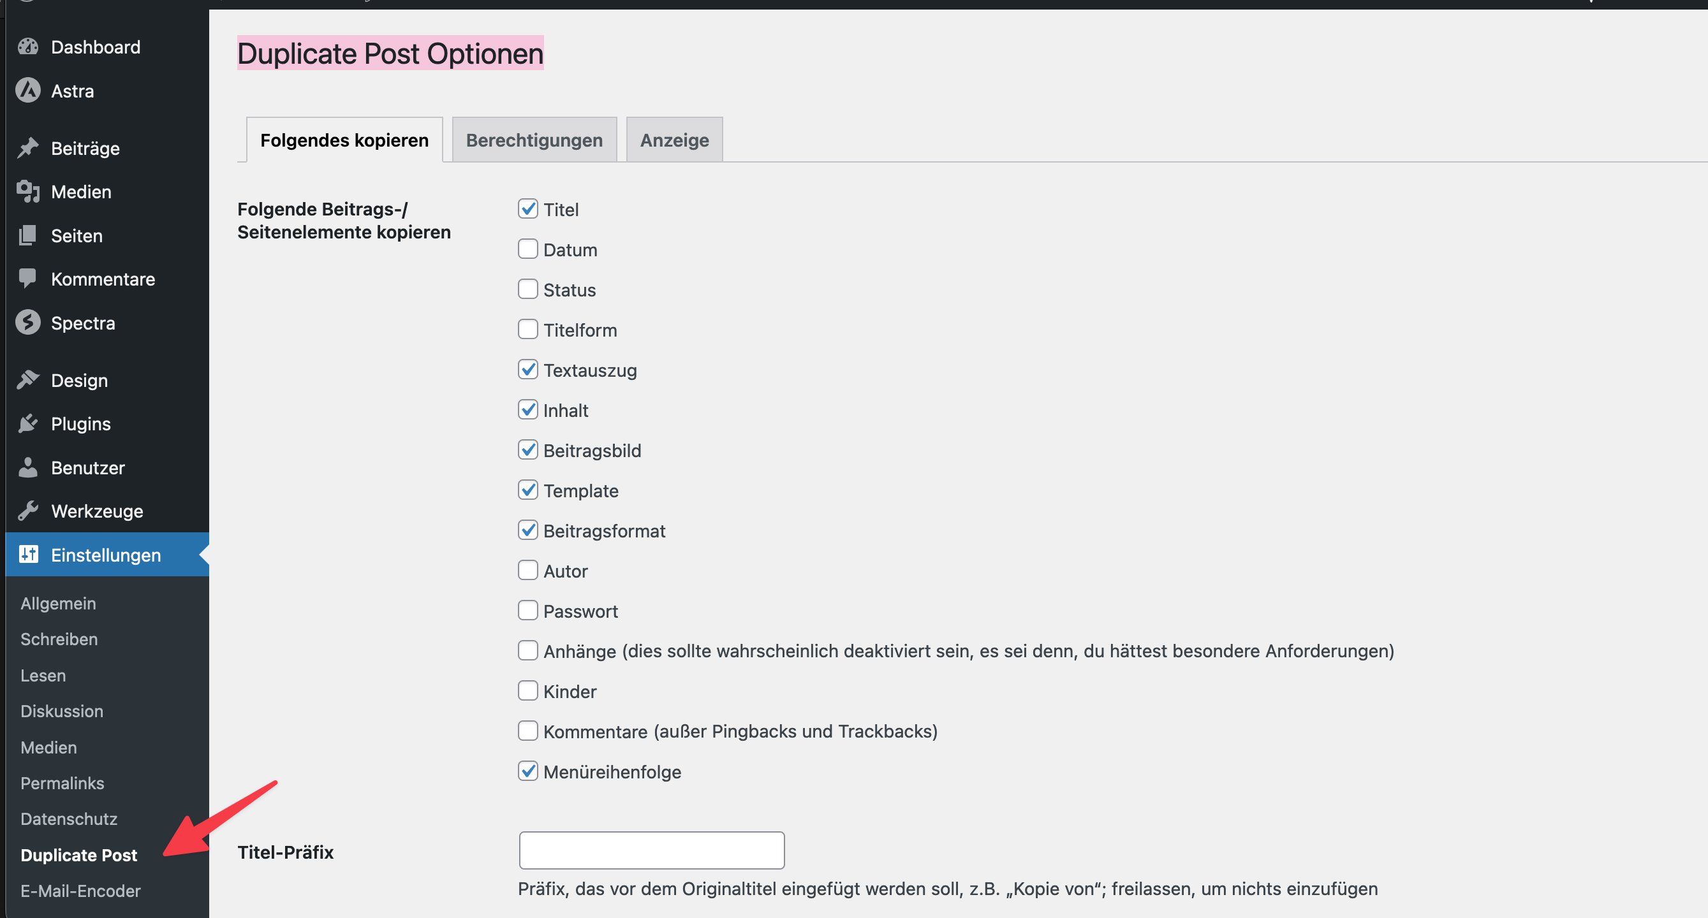
Task: Open Dashboard in the sidebar
Action: point(96,47)
